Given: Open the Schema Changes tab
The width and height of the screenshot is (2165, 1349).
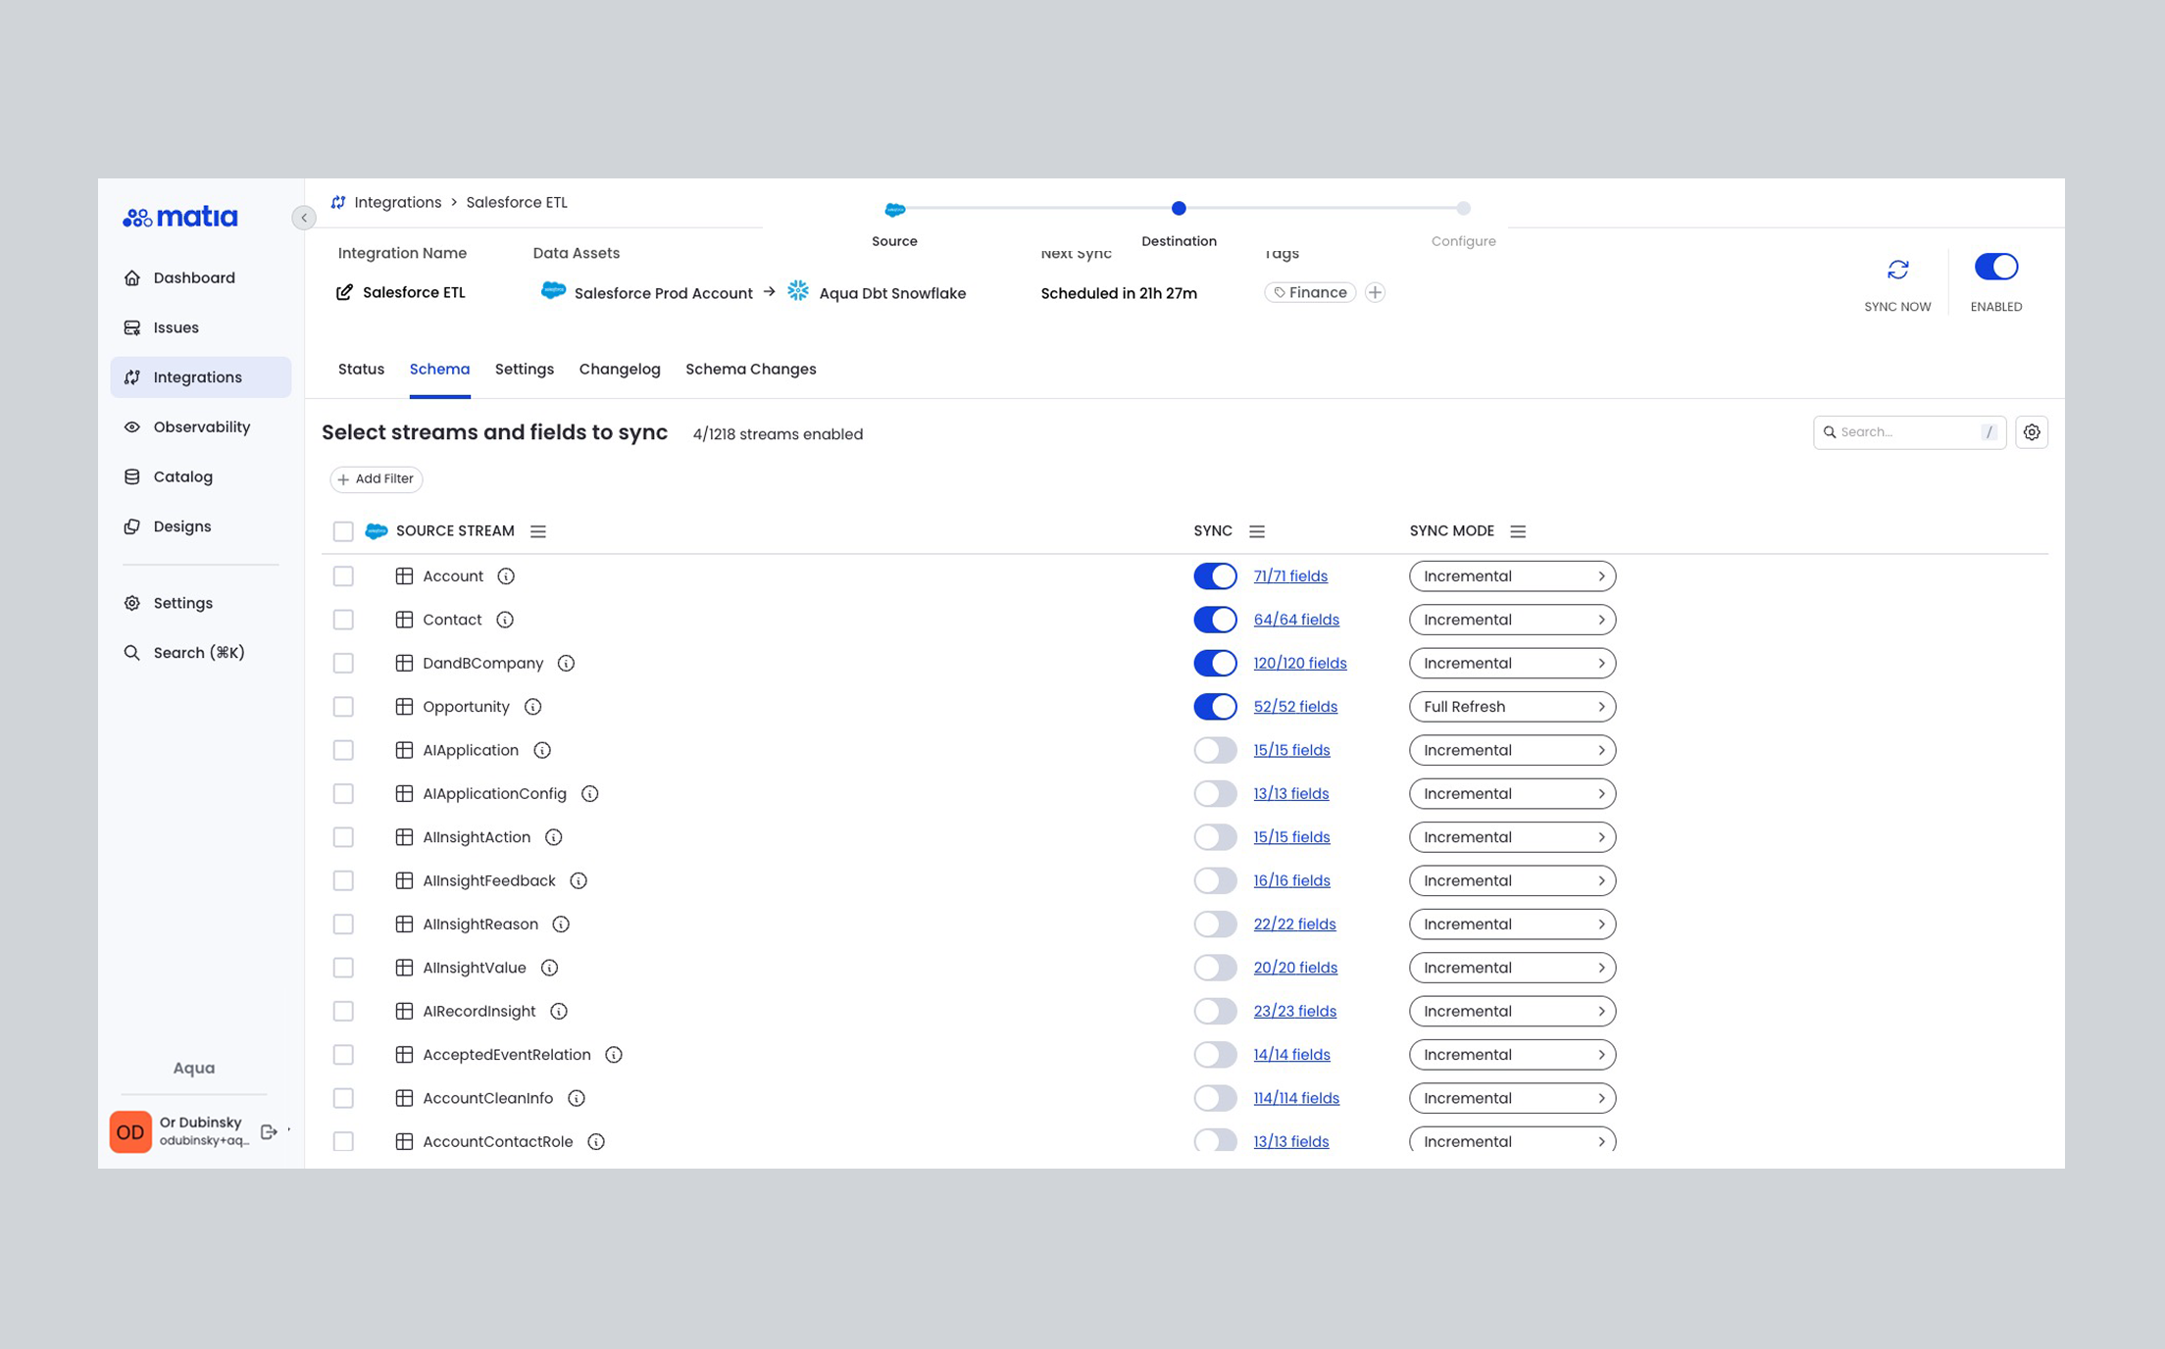Looking at the screenshot, I should [750, 370].
